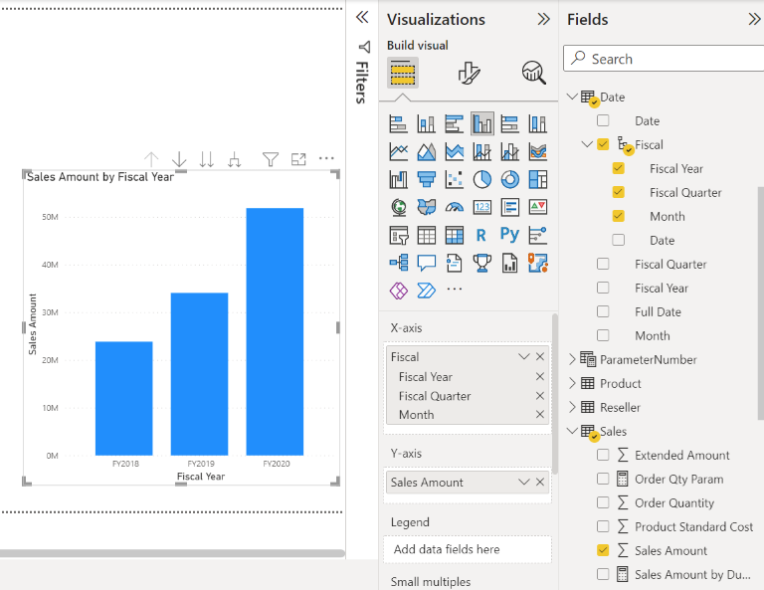This screenshot has height=590, width=764.
Task: Pick the scatter chart visual
Action: coord(454,179)
